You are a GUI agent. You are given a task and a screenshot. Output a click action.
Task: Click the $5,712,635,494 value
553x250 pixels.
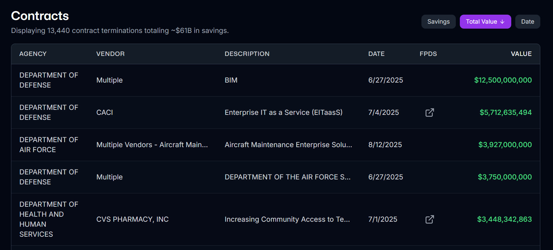(x=505, y=113)
